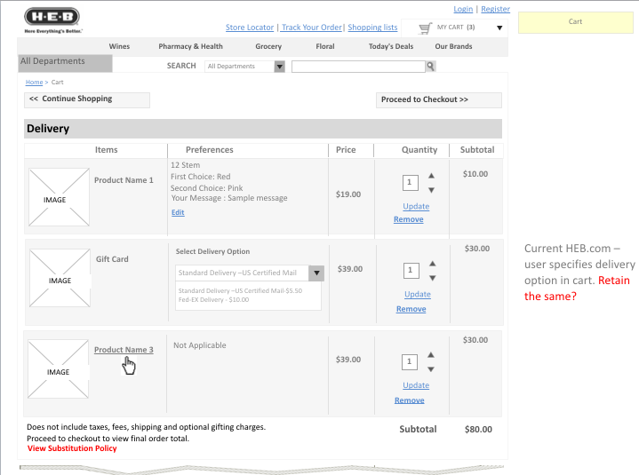Viewport: 639px width, 475px height.
Task: Click Edit link under Product Name 1 preferences
Action: pyautogui.click(x=178, y=212)
